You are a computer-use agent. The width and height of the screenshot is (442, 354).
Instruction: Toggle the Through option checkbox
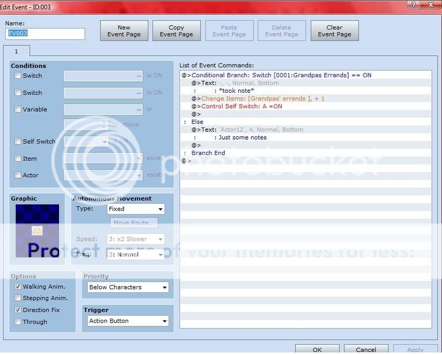18,322
